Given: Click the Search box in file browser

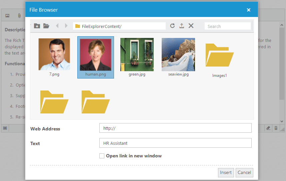Looking at the screenshot, I should pyautogui.click(x=228, y=26).
